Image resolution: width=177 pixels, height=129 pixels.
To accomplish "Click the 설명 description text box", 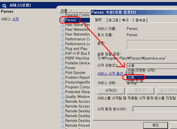I will pyautogui.click(x=152, y=45).
